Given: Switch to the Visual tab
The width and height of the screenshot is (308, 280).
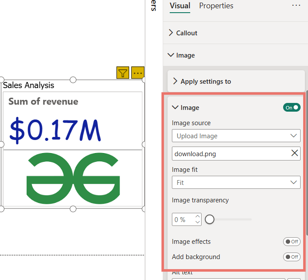Looking at the screenshot, I should (x=180, y=6).
